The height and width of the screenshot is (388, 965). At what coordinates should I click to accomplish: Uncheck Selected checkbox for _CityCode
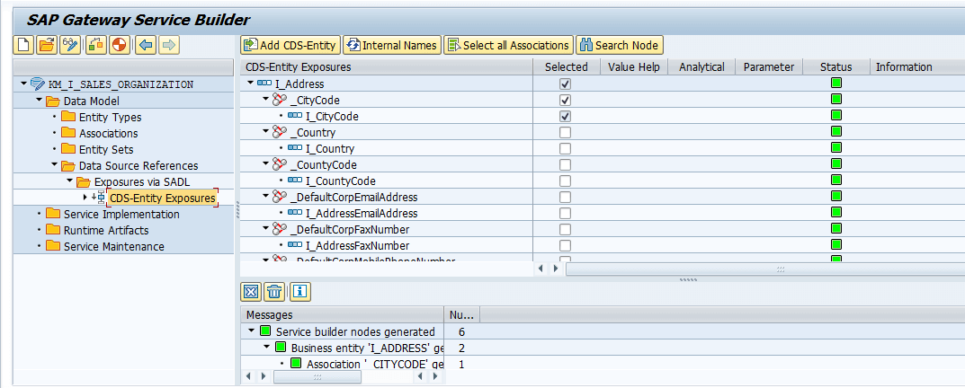565,100
